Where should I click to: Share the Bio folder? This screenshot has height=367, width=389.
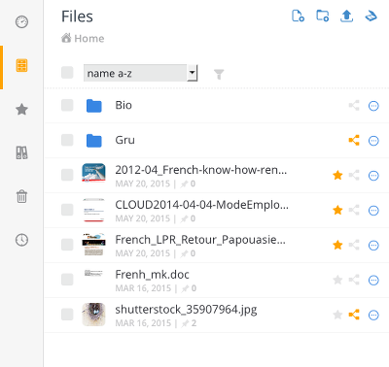(354, 106)
